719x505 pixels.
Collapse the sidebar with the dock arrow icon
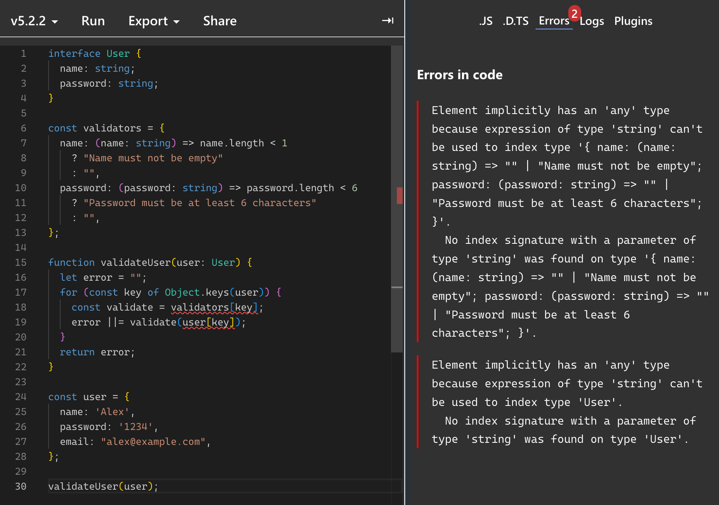(387, 20)
